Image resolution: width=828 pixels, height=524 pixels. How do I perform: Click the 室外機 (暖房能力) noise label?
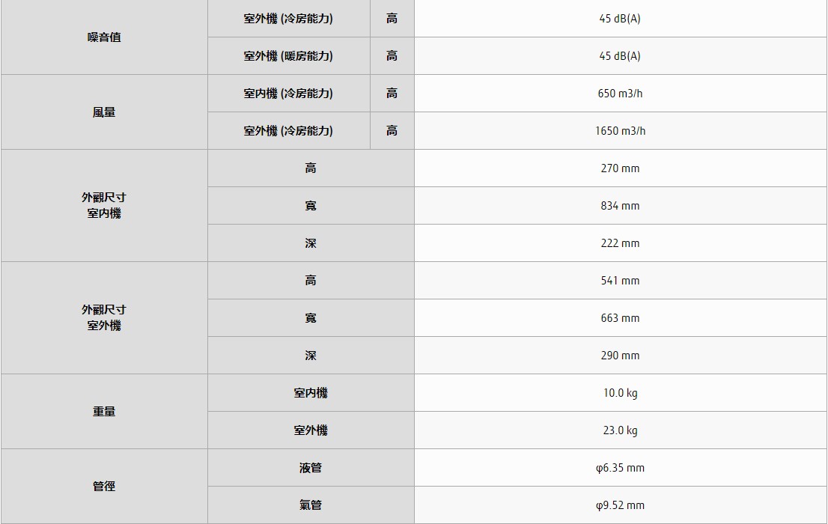[x=288, y=56]
